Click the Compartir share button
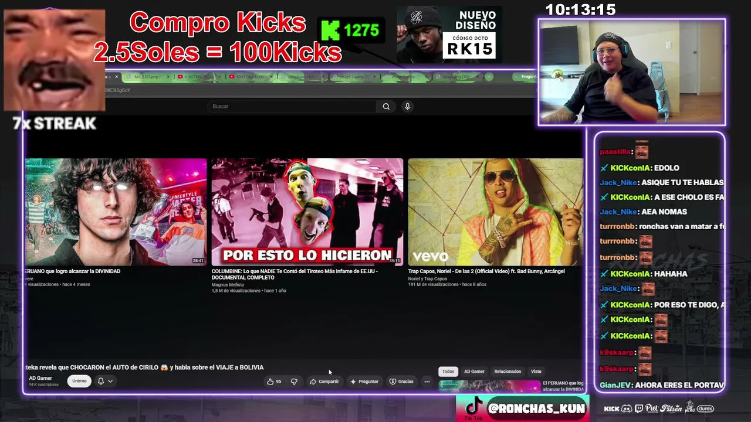 point(324,382)
